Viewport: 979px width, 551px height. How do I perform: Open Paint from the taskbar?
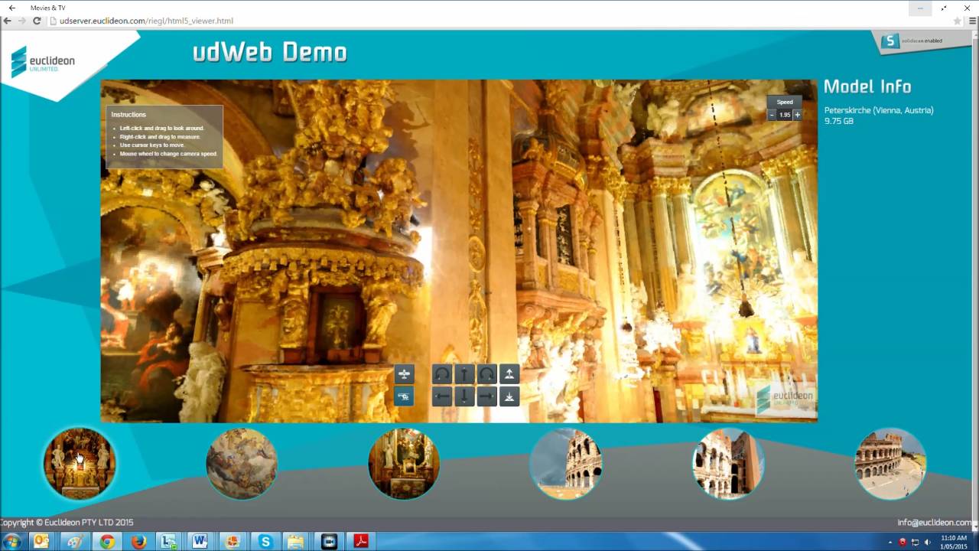(74, 542)
